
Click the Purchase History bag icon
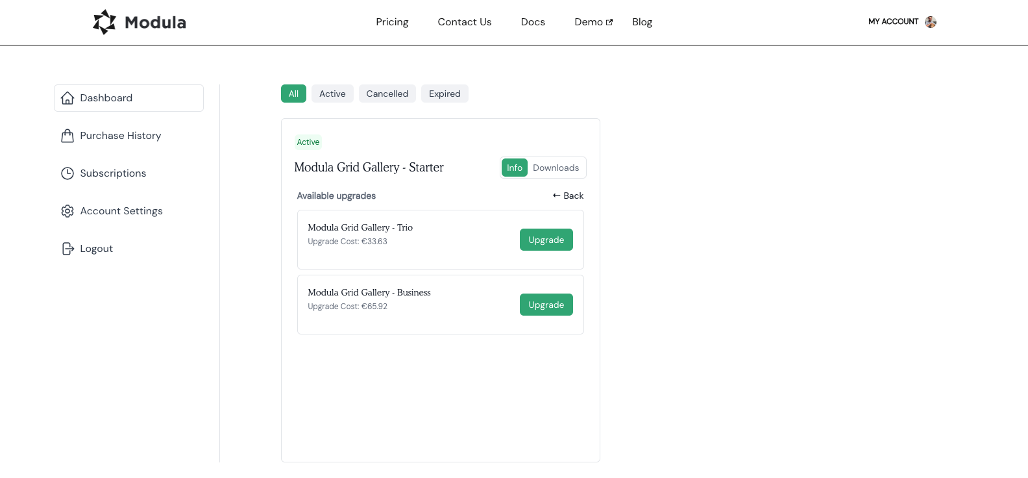[67, 136]
